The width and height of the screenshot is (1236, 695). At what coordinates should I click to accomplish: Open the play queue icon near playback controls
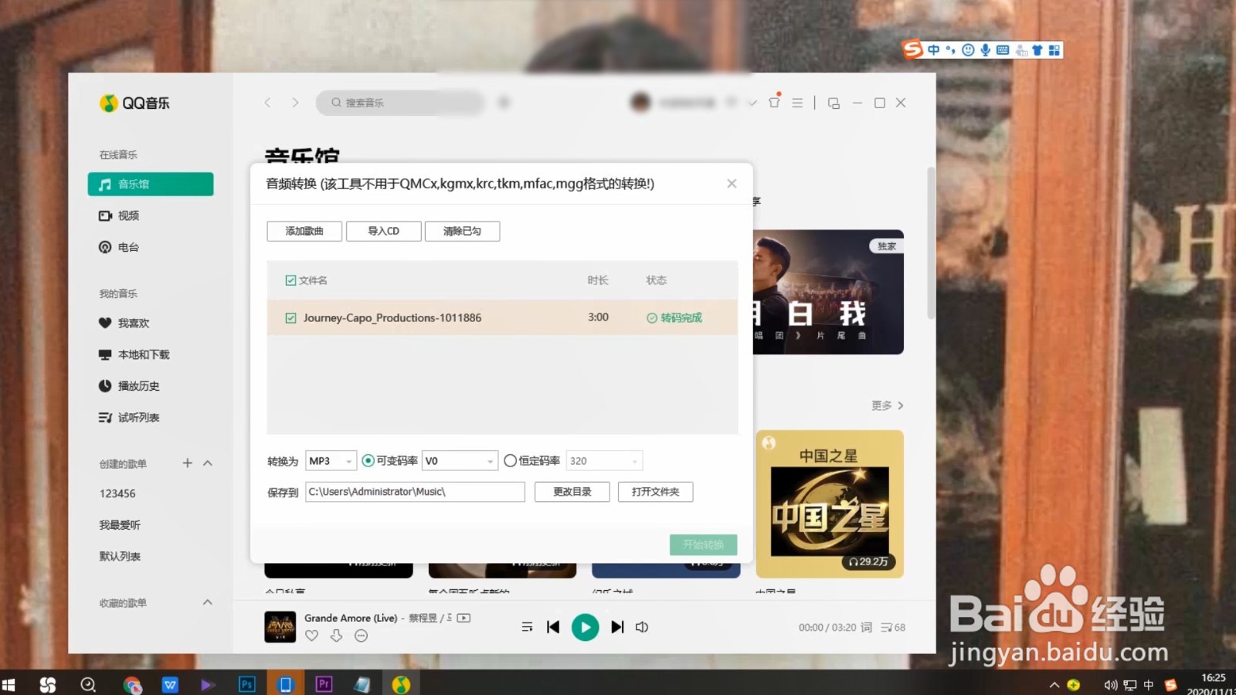(x=527, y=627)
